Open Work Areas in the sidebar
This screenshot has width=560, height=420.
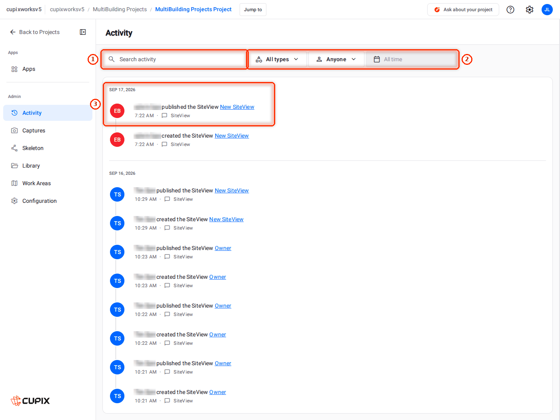coord(48,183)
